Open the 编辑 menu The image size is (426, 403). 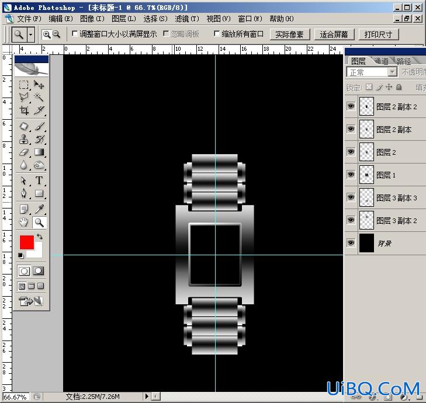coord(61,19)
